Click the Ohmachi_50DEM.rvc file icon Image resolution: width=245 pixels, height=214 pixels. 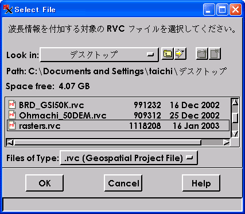[12, 115]
